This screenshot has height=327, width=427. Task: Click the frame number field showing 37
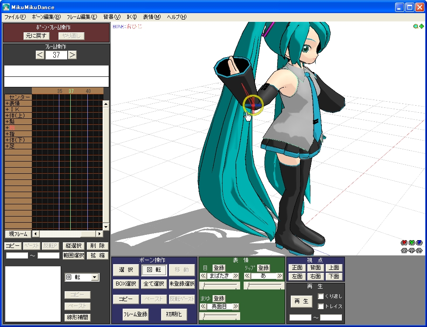point(56,55)
